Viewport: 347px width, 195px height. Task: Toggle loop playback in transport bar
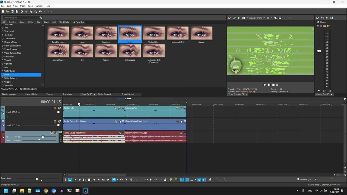point(70,180)
